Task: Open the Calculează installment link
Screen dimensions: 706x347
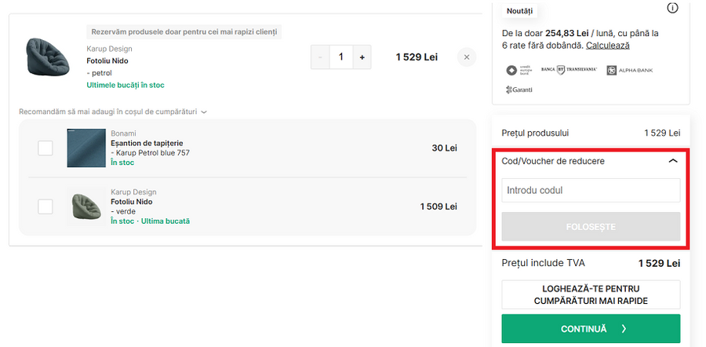Action: 607,46
